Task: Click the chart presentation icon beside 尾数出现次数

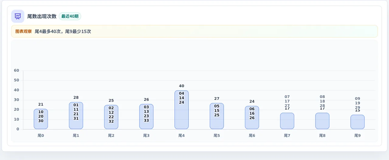Action: point(18,16)
